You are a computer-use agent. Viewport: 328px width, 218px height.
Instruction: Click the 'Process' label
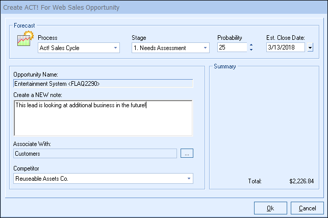[x=47, y=38]
